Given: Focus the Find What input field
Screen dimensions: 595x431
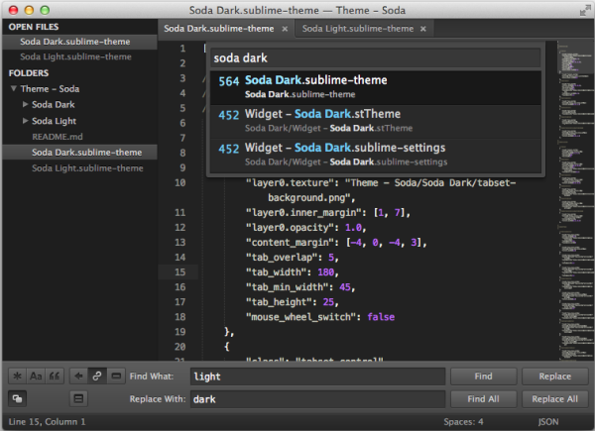Looking at the screenshot, I should point(317,377).
